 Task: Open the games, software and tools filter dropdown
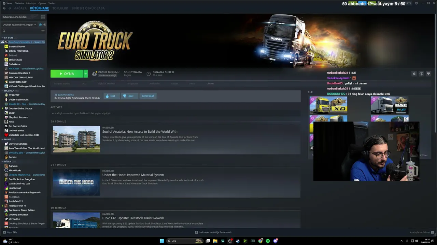19,24
